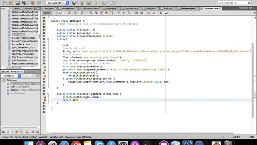Select IterateBlock.class in the project tree
Screen dimensions: 257x145
[21, 44]
